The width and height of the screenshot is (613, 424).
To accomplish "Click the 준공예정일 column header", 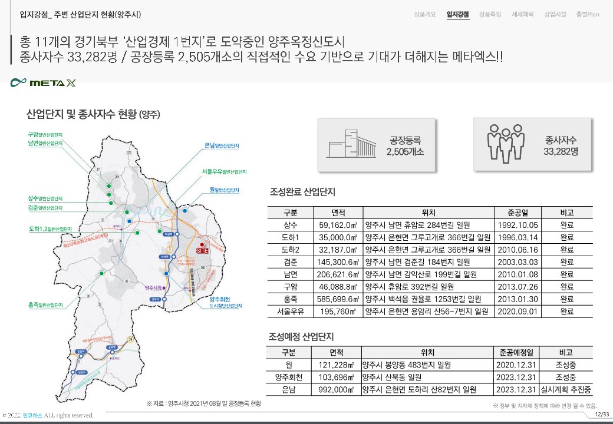I will point(516,352).
